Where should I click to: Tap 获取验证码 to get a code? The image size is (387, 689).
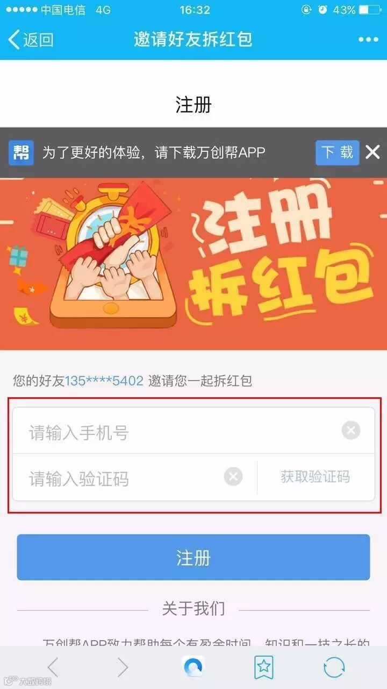pyautogui.click(x=316, y=476)
